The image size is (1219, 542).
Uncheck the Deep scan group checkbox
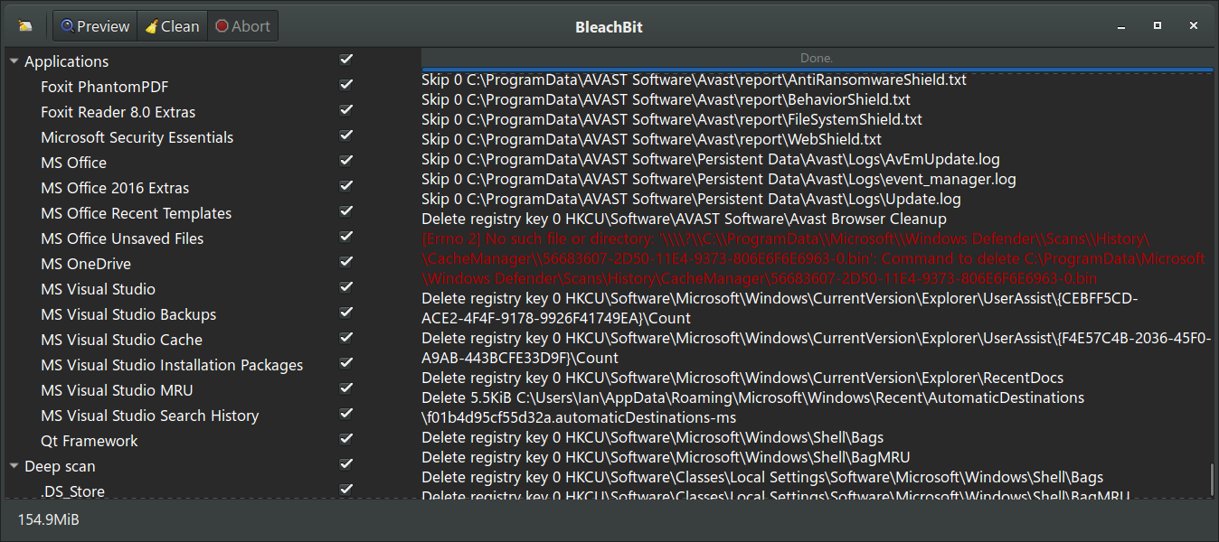point(346,464)
